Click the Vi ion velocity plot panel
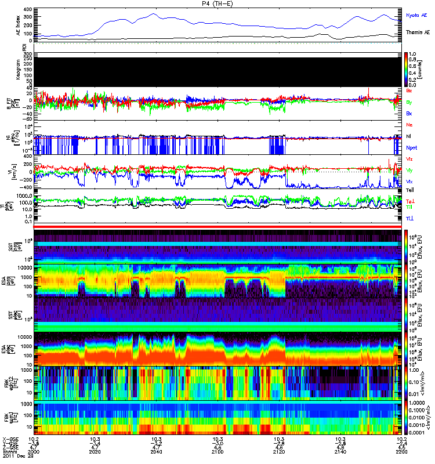This screenshot has width=435, height=464. click(x=217, y=172)
